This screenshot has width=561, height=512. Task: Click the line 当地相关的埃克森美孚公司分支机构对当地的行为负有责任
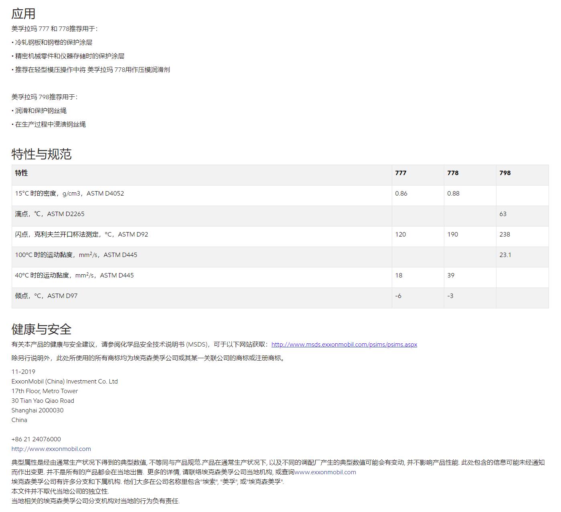(x=95, y=501)
